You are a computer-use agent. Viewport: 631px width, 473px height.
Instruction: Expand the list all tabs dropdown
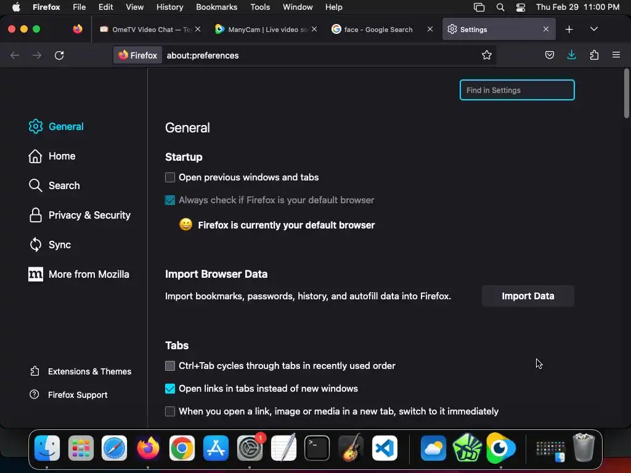[x=593, y=30]
